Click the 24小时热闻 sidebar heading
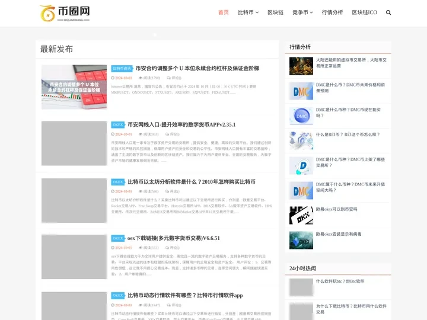The image size is (427, 320). tap(302, 268)
